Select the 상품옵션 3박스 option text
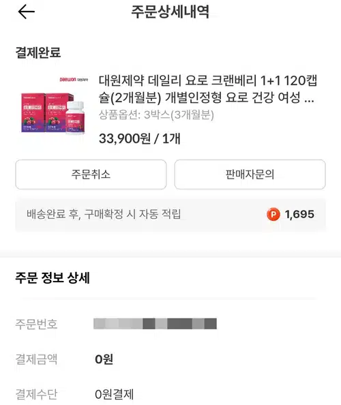Image resolution: width=341 pixels, height=405 pixels. pos(156,115)
